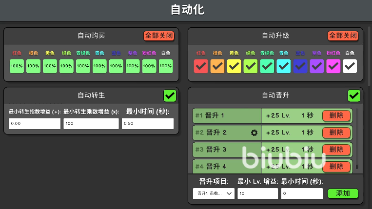The height and width of the screenshot is (209, 372).
Task: Open the 晋升项目 dropdown
Action: (x=214, y=193)
